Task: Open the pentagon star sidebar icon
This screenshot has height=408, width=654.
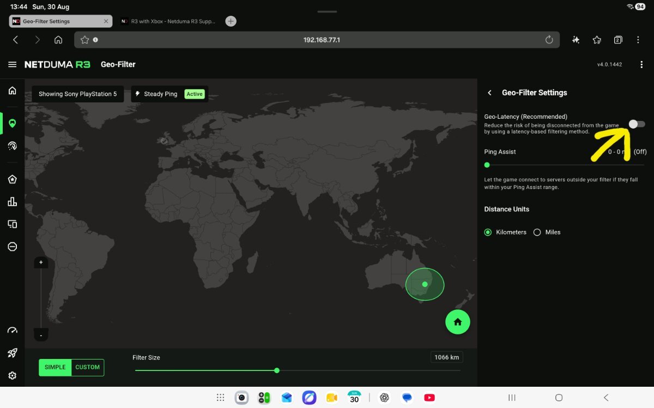Action: pos(12,179)
